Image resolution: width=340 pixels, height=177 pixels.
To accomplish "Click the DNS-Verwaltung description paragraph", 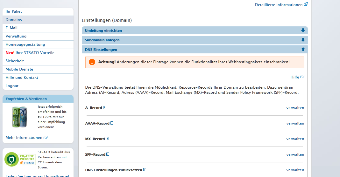I will pyautogui.click(x=192, y=90).
